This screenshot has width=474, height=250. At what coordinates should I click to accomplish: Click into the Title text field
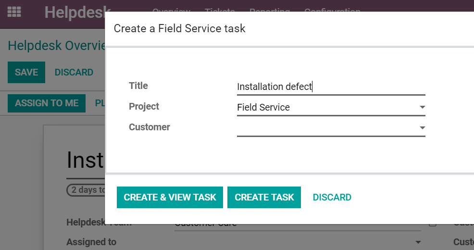point(331,87)
